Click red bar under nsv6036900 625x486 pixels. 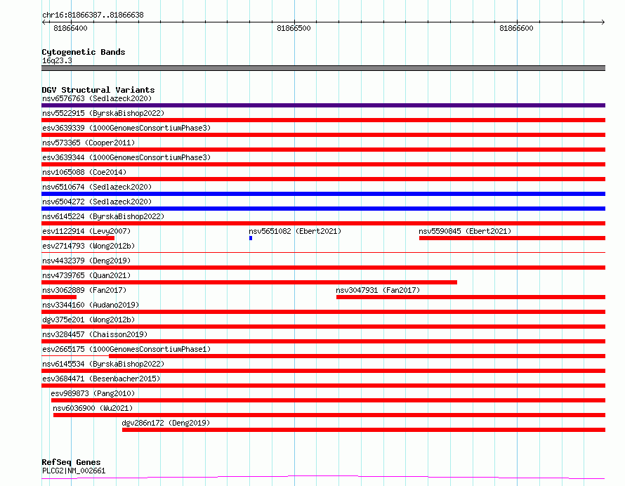[329, 415]
